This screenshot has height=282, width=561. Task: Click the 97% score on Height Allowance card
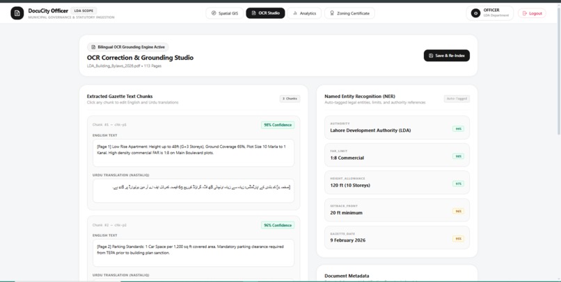[458, 184]
